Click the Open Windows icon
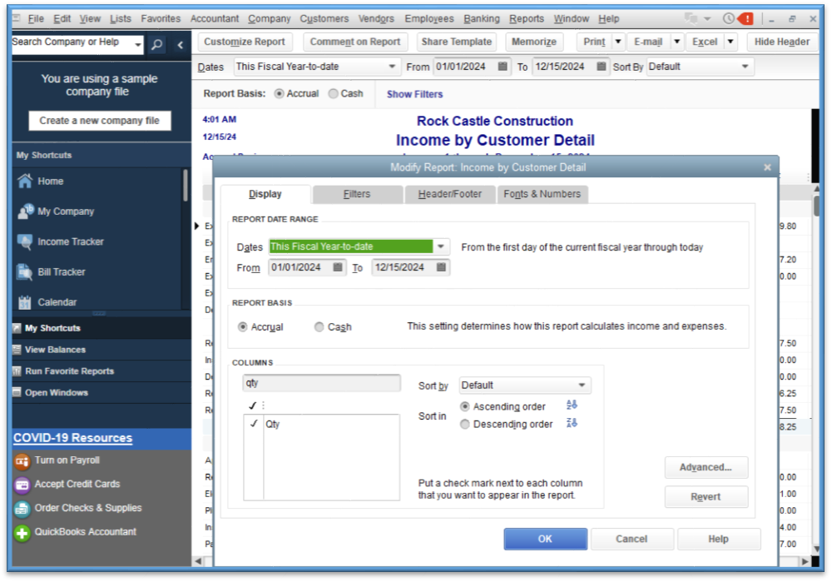Screen dimensions: 832x582 17,392
